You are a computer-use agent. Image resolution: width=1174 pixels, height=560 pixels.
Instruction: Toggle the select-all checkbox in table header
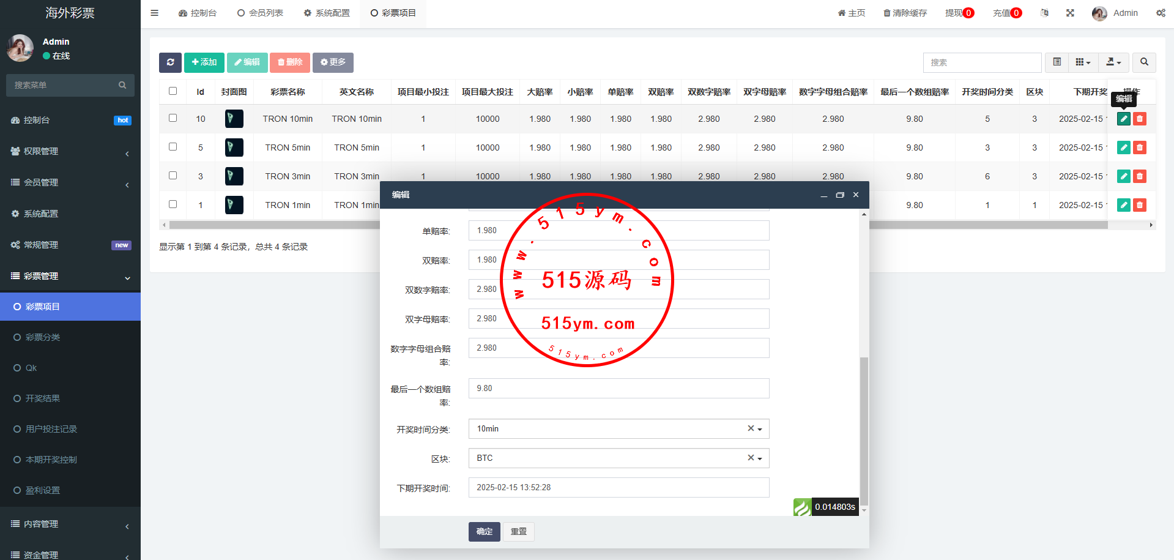[x=173, y=91]
